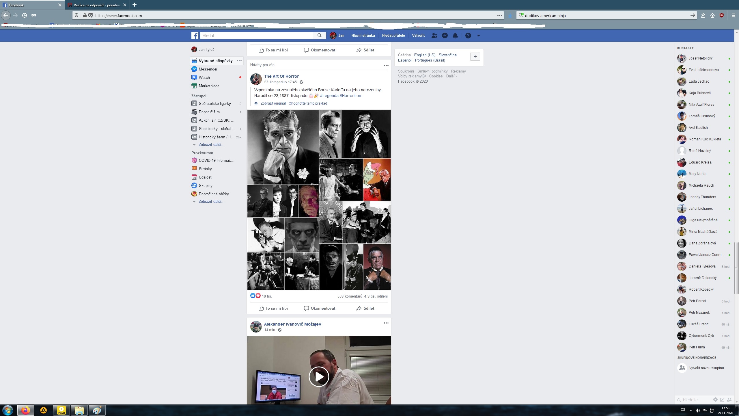
Task: Open the notifications bell
Action: [455, 36]
